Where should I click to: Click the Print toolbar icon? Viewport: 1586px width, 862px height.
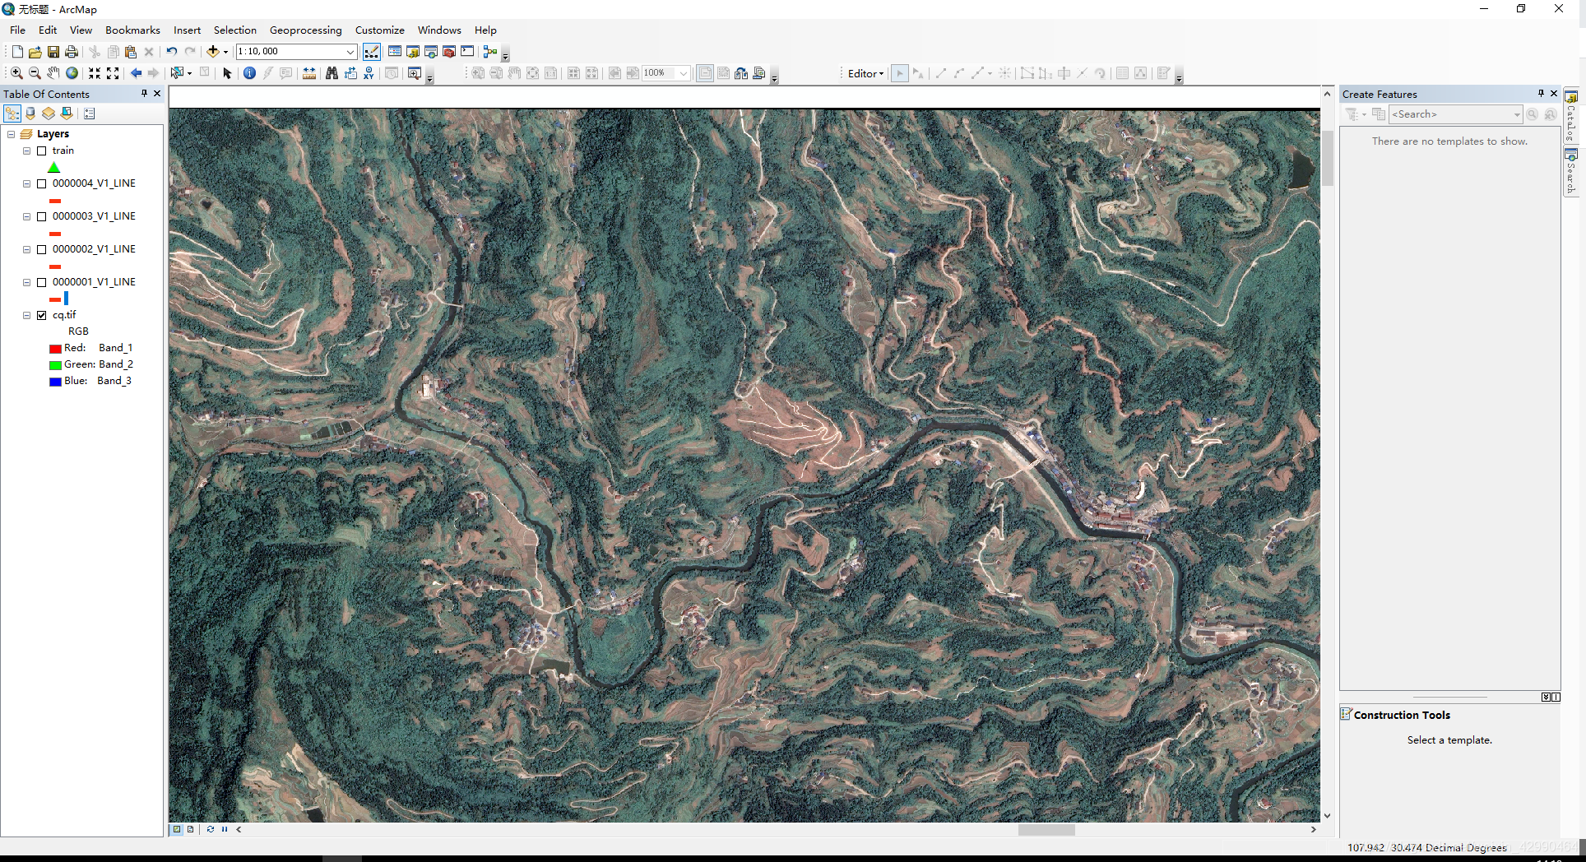[72, 52]
